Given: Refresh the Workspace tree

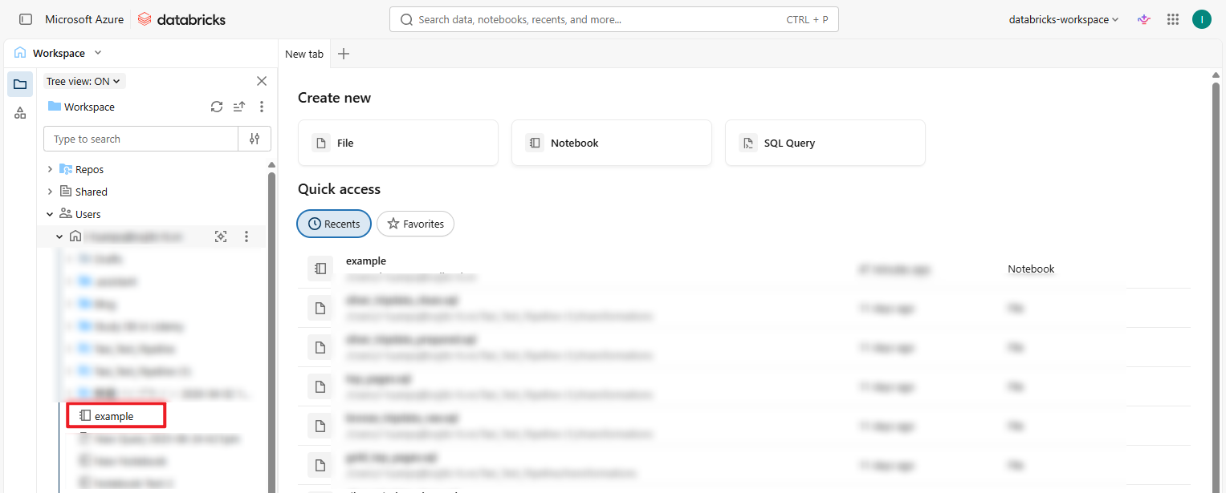Looking at the screenshot, I should [217, 107].
